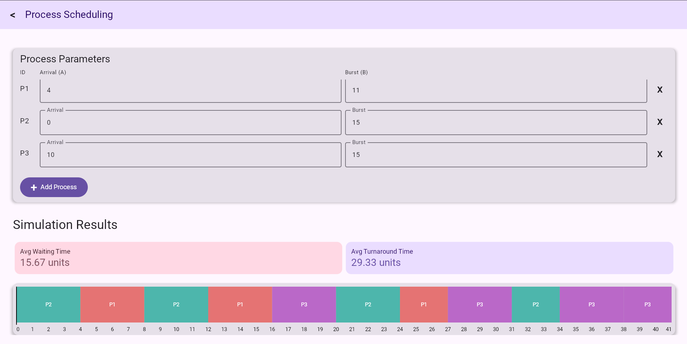
Task: Click the timeline tick label 20
Action: (x=336, y=329)
